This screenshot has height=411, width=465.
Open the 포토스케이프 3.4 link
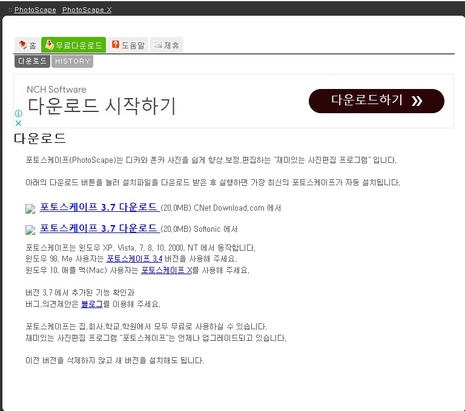[x=134, y=258]
